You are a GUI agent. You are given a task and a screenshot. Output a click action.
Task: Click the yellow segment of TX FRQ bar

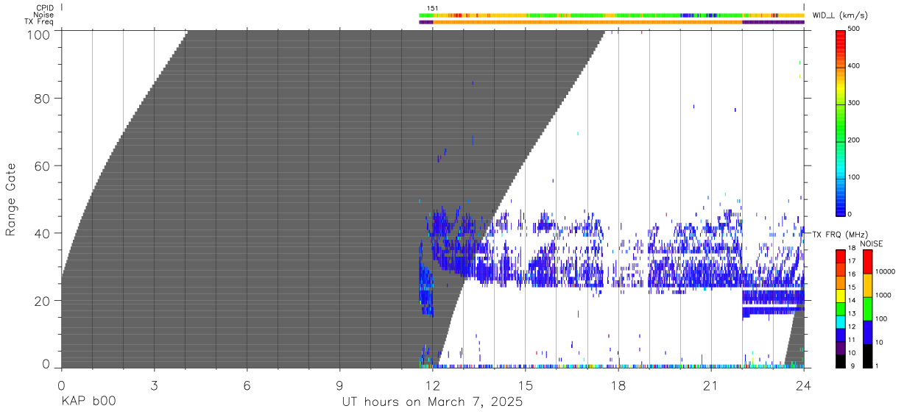841,295
